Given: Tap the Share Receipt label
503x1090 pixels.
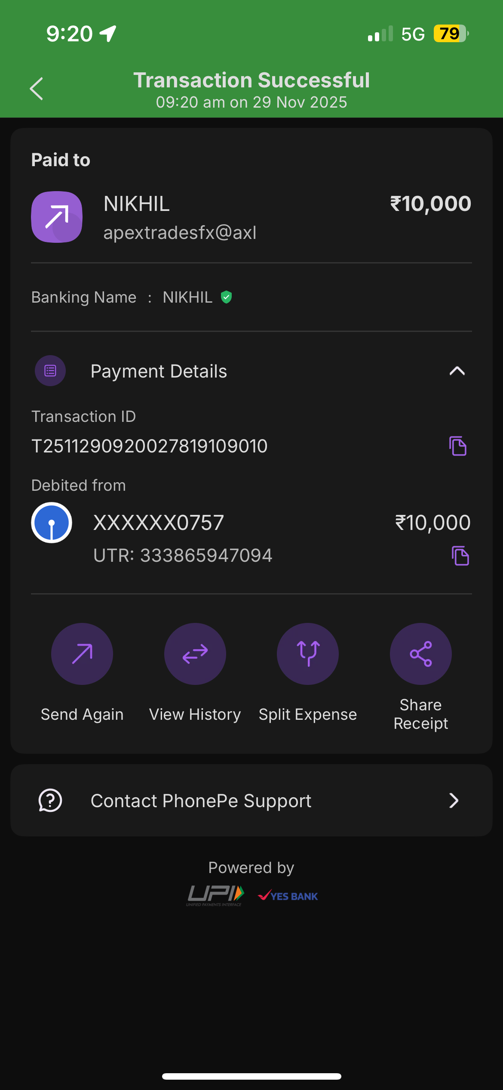Looking at the screenshot, I should (421, 714).
